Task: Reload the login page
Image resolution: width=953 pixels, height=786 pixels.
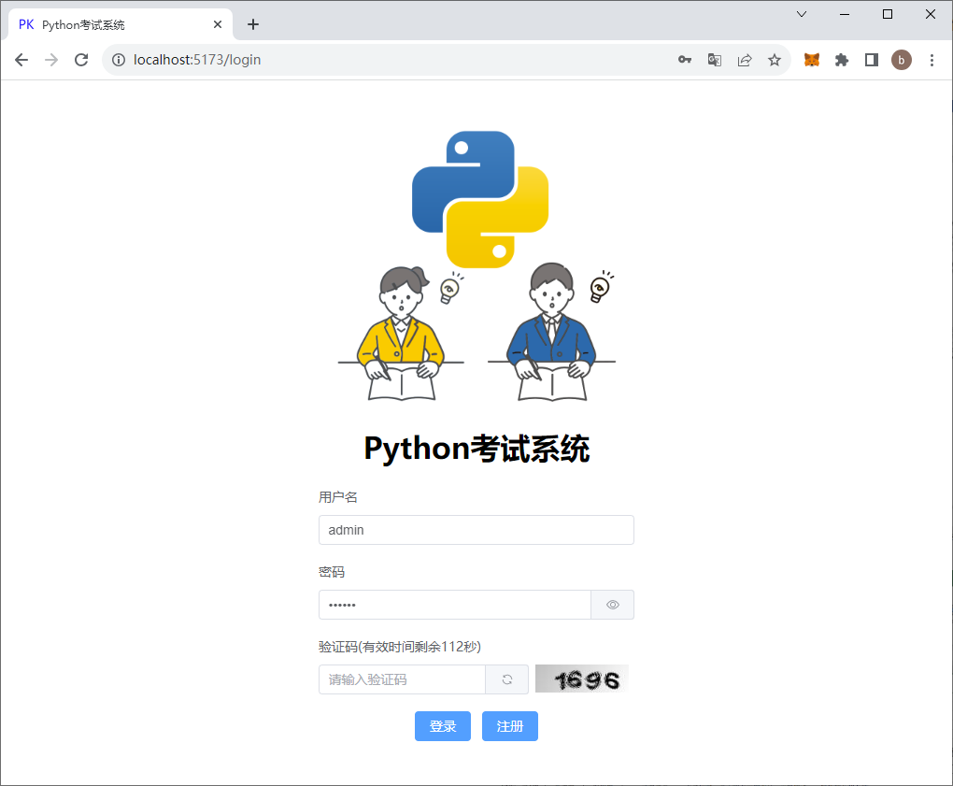Action: (81, 60)
